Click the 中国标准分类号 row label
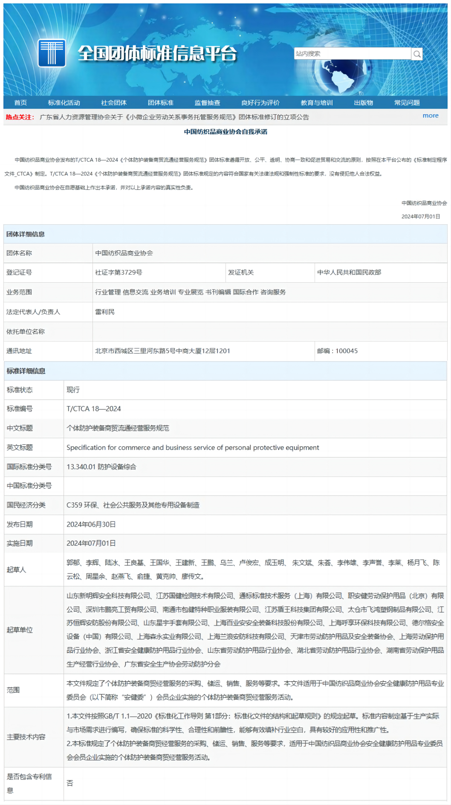 (29, 486)
